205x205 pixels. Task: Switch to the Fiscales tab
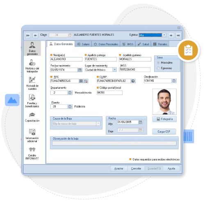160,44
